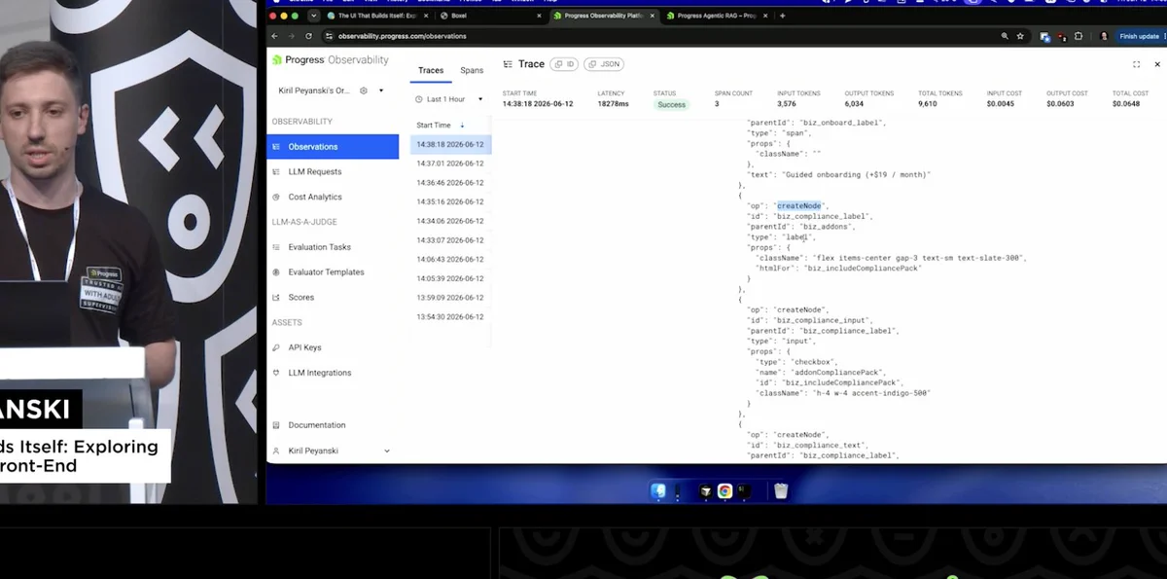Image resolution: width=1167 pixels, height=579 pixels.
Task: Open Chrome from the Dock
Action: pos(725,491)
